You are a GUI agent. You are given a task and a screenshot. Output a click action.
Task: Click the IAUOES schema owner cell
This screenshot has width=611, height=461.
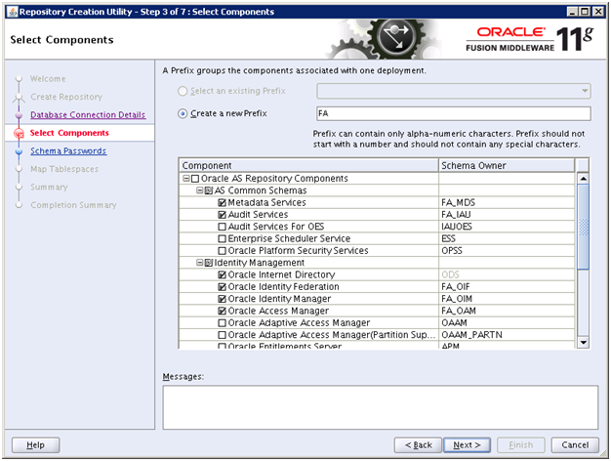pos(507,227)
